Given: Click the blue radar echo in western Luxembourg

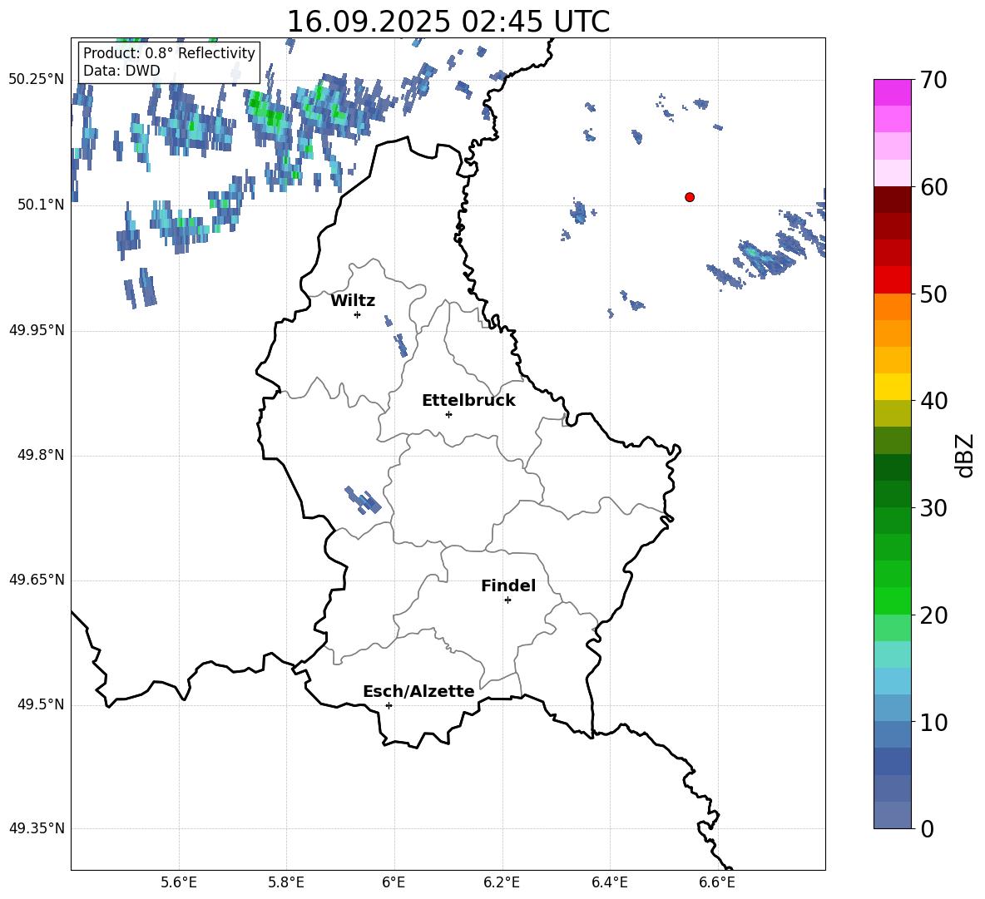Looking at the screenshot, I should 364,500.
